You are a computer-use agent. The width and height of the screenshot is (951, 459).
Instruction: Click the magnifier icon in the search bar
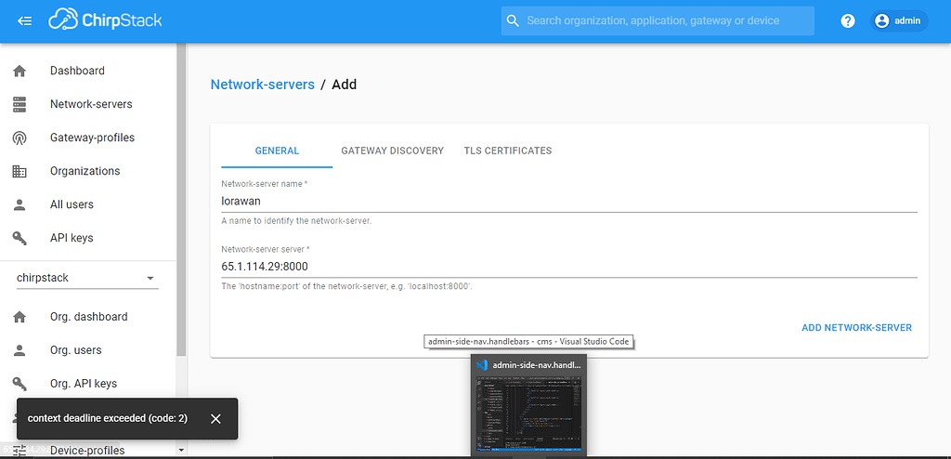tap(513, 20)
